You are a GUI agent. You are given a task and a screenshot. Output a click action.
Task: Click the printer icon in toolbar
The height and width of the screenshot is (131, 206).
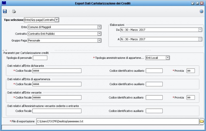(14, 11)
